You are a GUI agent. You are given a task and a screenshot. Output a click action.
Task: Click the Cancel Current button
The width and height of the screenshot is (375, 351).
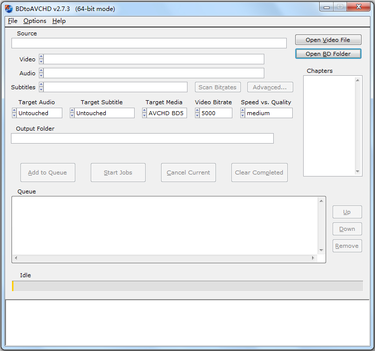pos(188,173)
